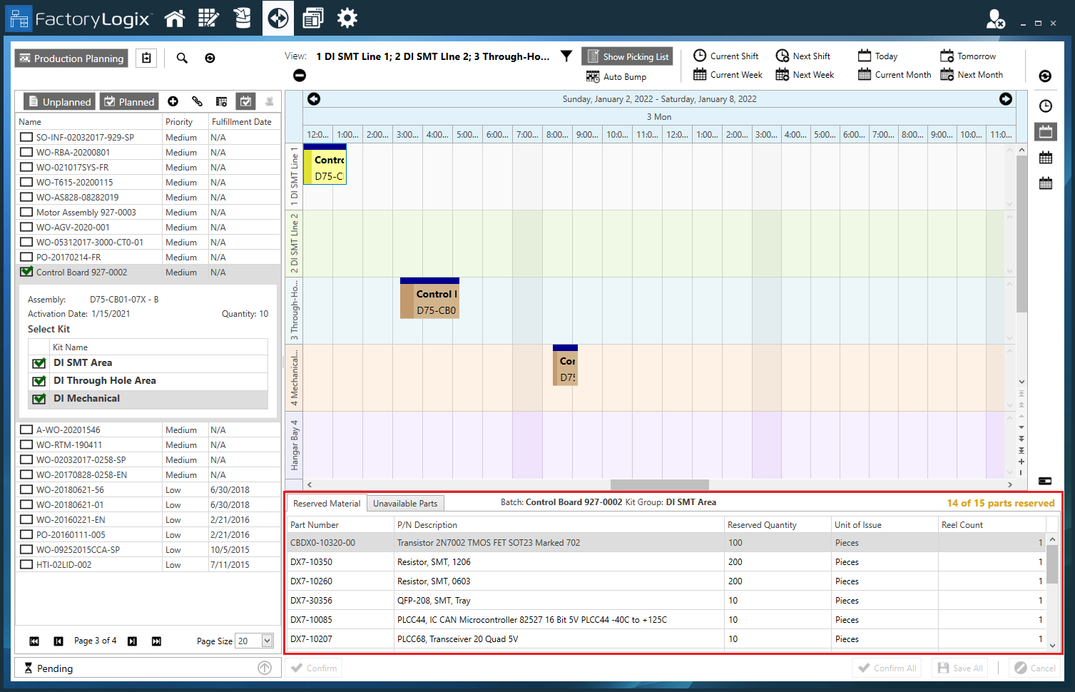Switch to the Unavailable Parts tab
This screenshot has height=692, width=1075.
pos(405,504)
